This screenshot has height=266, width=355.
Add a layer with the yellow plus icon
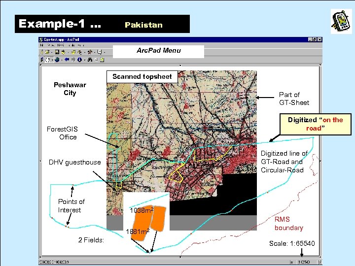(63, 52)
